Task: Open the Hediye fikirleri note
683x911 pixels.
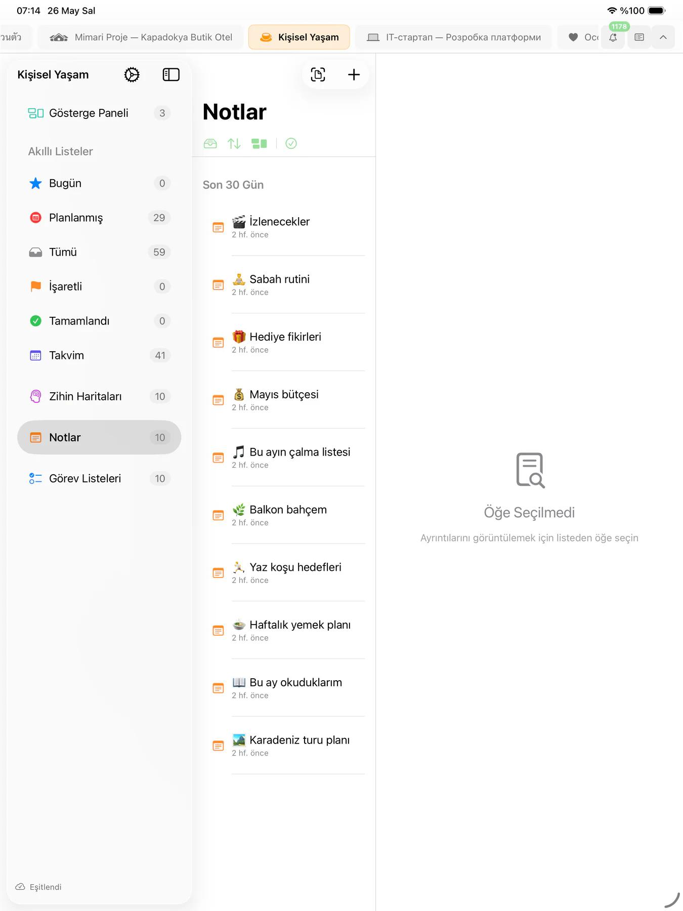Action: click(284, 343)
